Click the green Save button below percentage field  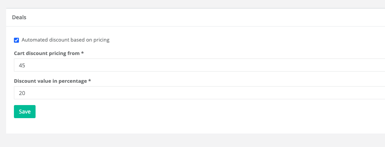(25, 112)
